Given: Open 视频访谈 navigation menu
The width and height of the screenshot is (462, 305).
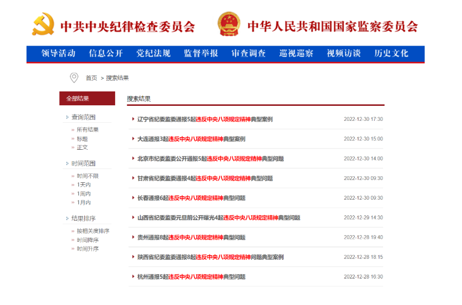Looking at the screenshot, I should pyautogui.click(x=343, y=54).
